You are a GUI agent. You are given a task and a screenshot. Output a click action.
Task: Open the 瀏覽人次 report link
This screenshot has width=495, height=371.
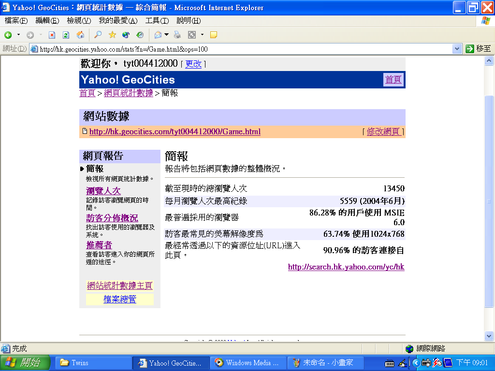point(103,191)
